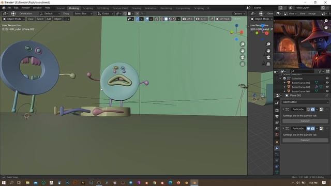
Task: Toggle snapping magnet in header
Action: (125, 13)
